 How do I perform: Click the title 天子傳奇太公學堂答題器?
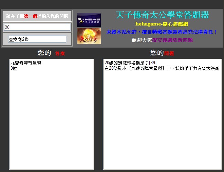162,15
